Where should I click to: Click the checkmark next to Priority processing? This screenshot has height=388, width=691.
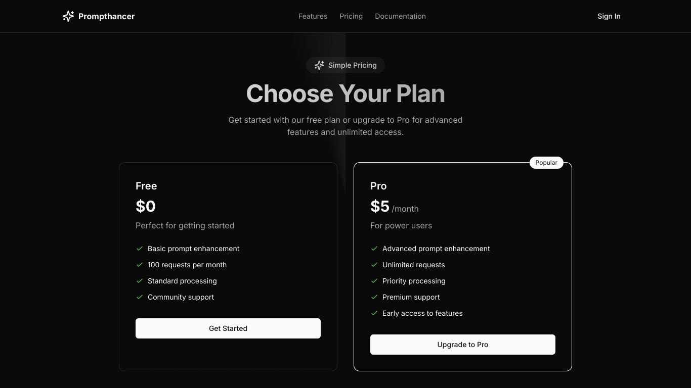click(374, 281)
